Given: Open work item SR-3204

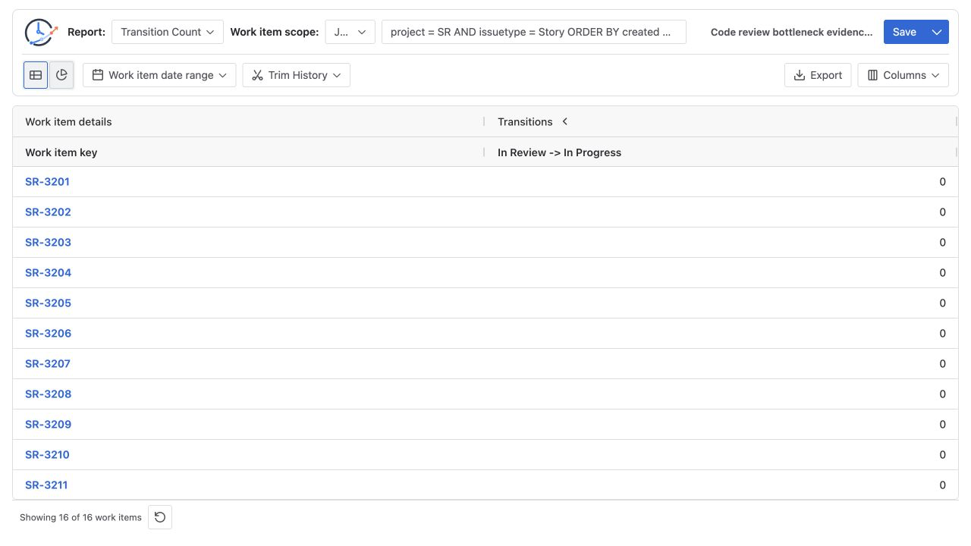Looking at the screenshot, I should coord(48,273).
